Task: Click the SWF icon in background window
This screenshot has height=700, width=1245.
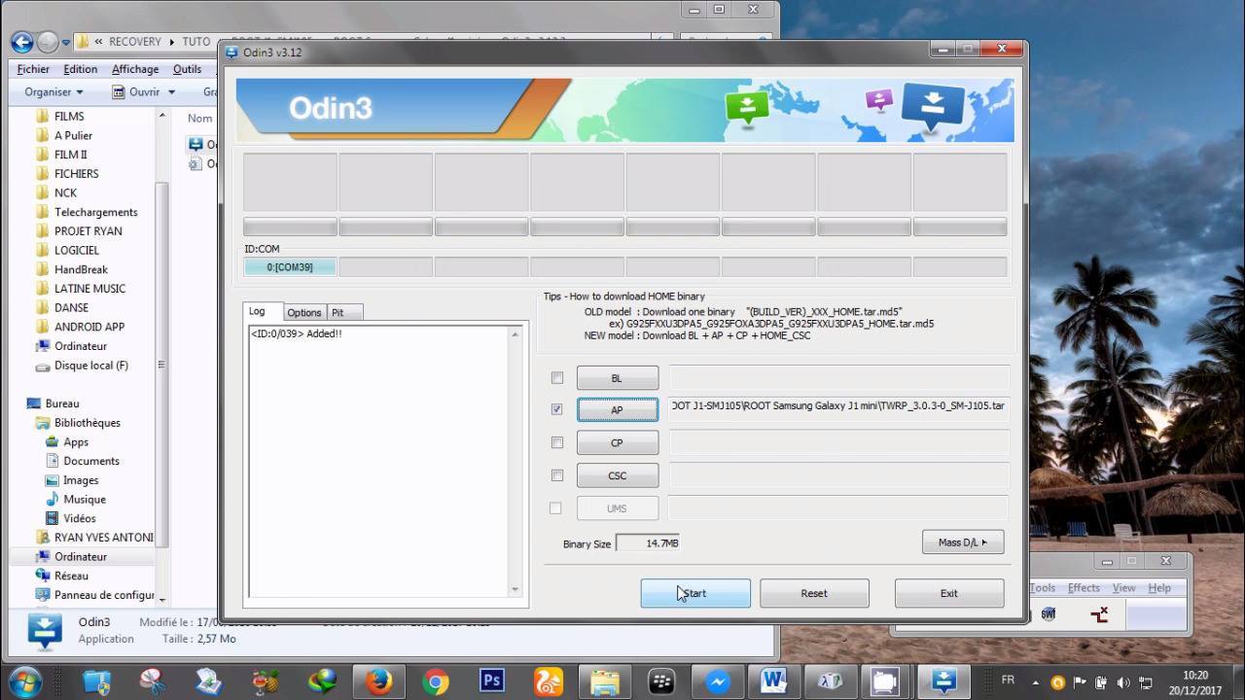Action: (x=1049, y=613)
